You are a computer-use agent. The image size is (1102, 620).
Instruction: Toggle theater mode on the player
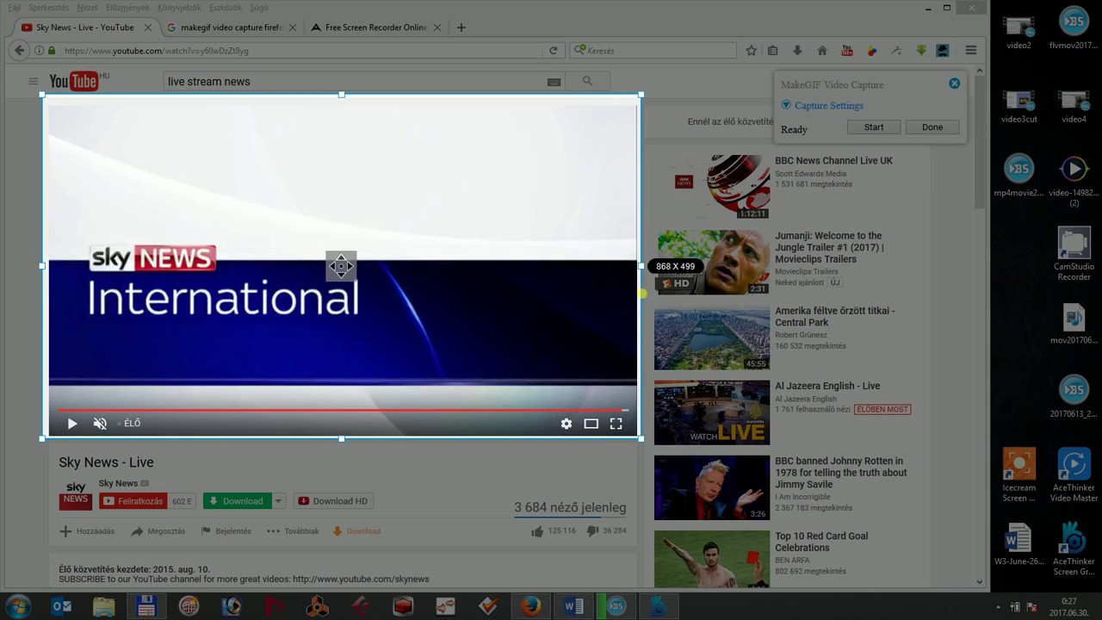tap(591, 424)
